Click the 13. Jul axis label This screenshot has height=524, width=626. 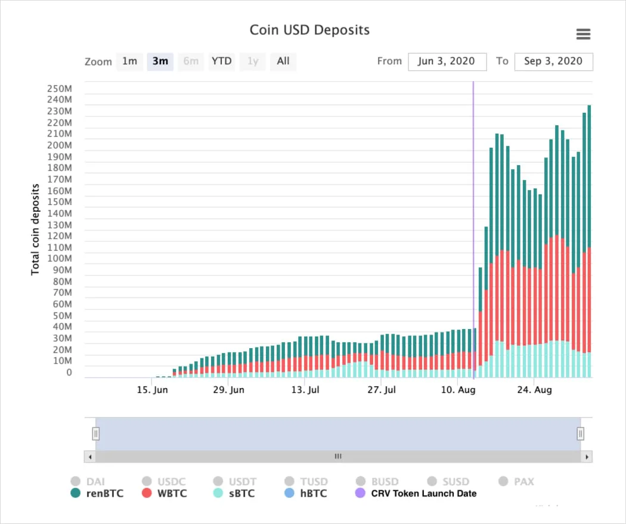point(305,390)
